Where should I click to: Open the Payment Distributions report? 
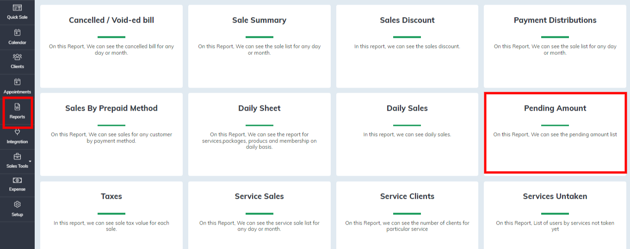coord(555,46)
